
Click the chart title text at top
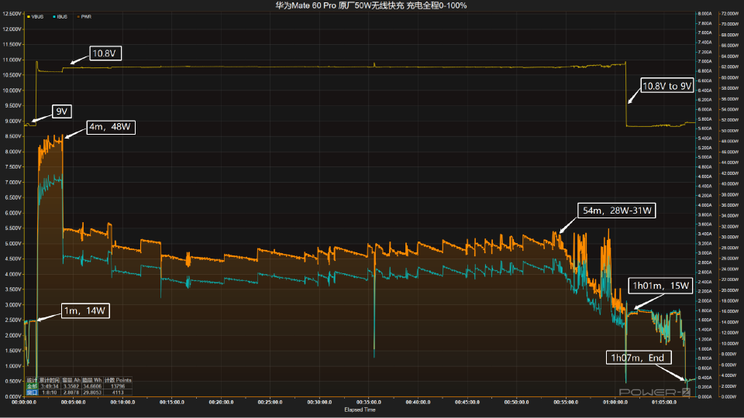(x=371, y=5)
